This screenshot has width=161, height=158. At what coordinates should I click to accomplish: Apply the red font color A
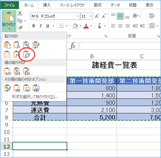pyautogui.click(x=86, y=26)
